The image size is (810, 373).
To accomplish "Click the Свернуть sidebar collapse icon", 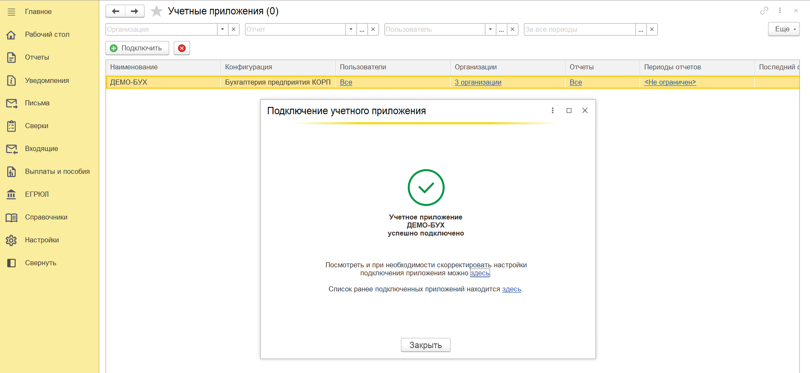I will click(11, 263).
